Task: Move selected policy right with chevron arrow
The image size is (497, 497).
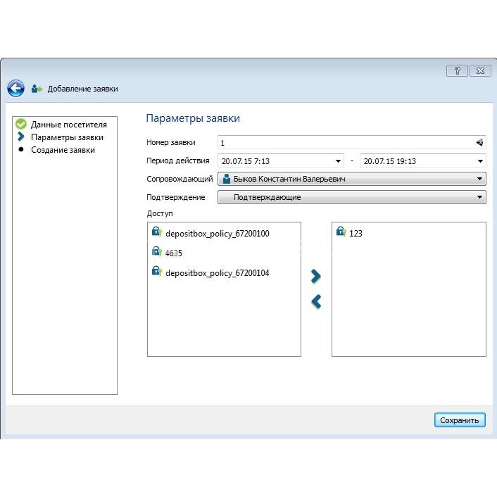Action: click(x=315, y=277)
